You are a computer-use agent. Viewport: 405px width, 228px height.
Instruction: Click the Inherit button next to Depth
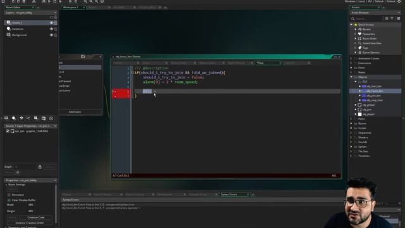[49, 167]
